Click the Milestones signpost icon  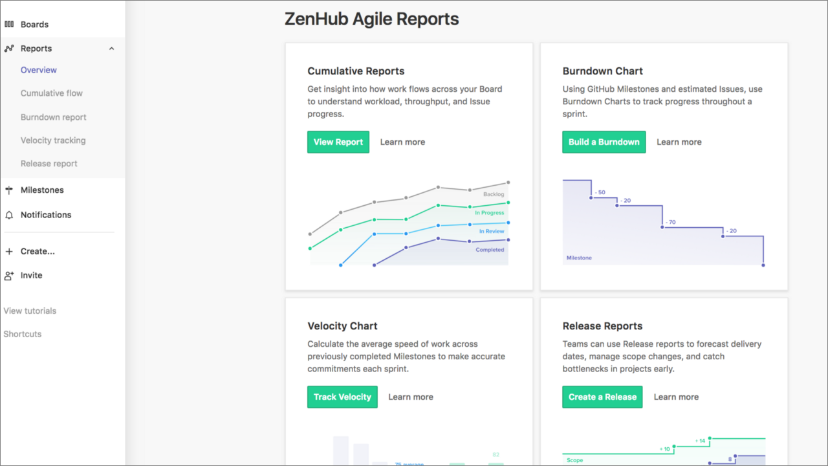click(9, 190)
